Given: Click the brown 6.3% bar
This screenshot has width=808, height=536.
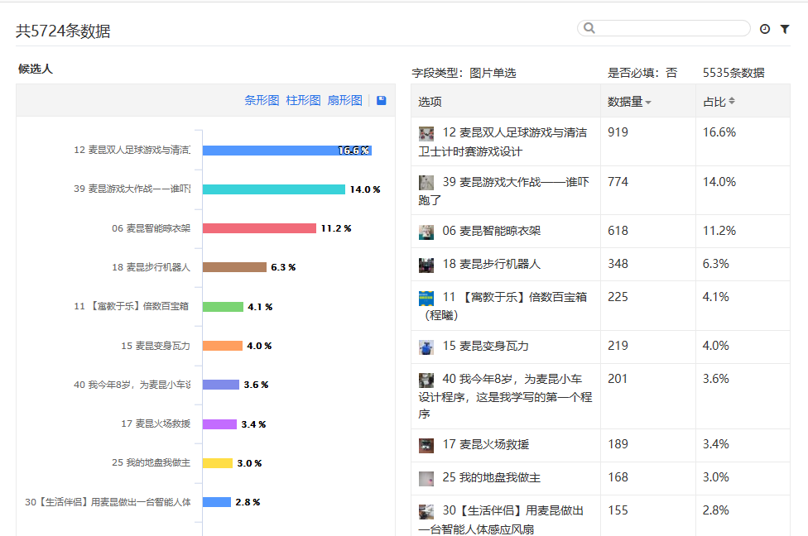Looking at the screenshot, I should 234,266.
